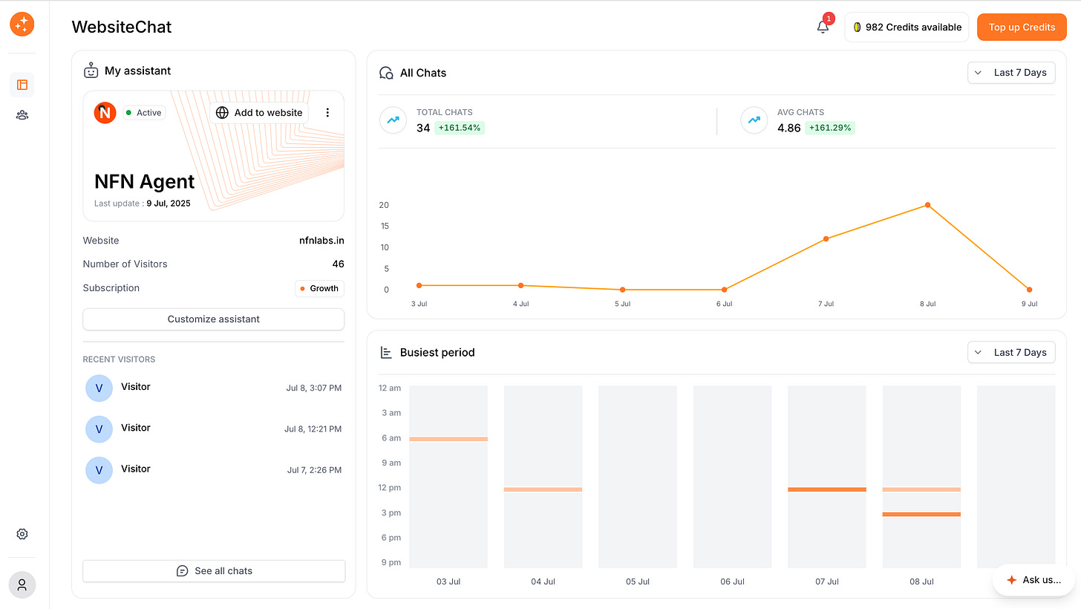The width and height of the screenshot is (1081, 609).
Task: Click the Busiest period bar chart icon
Action: pos(386,352)
